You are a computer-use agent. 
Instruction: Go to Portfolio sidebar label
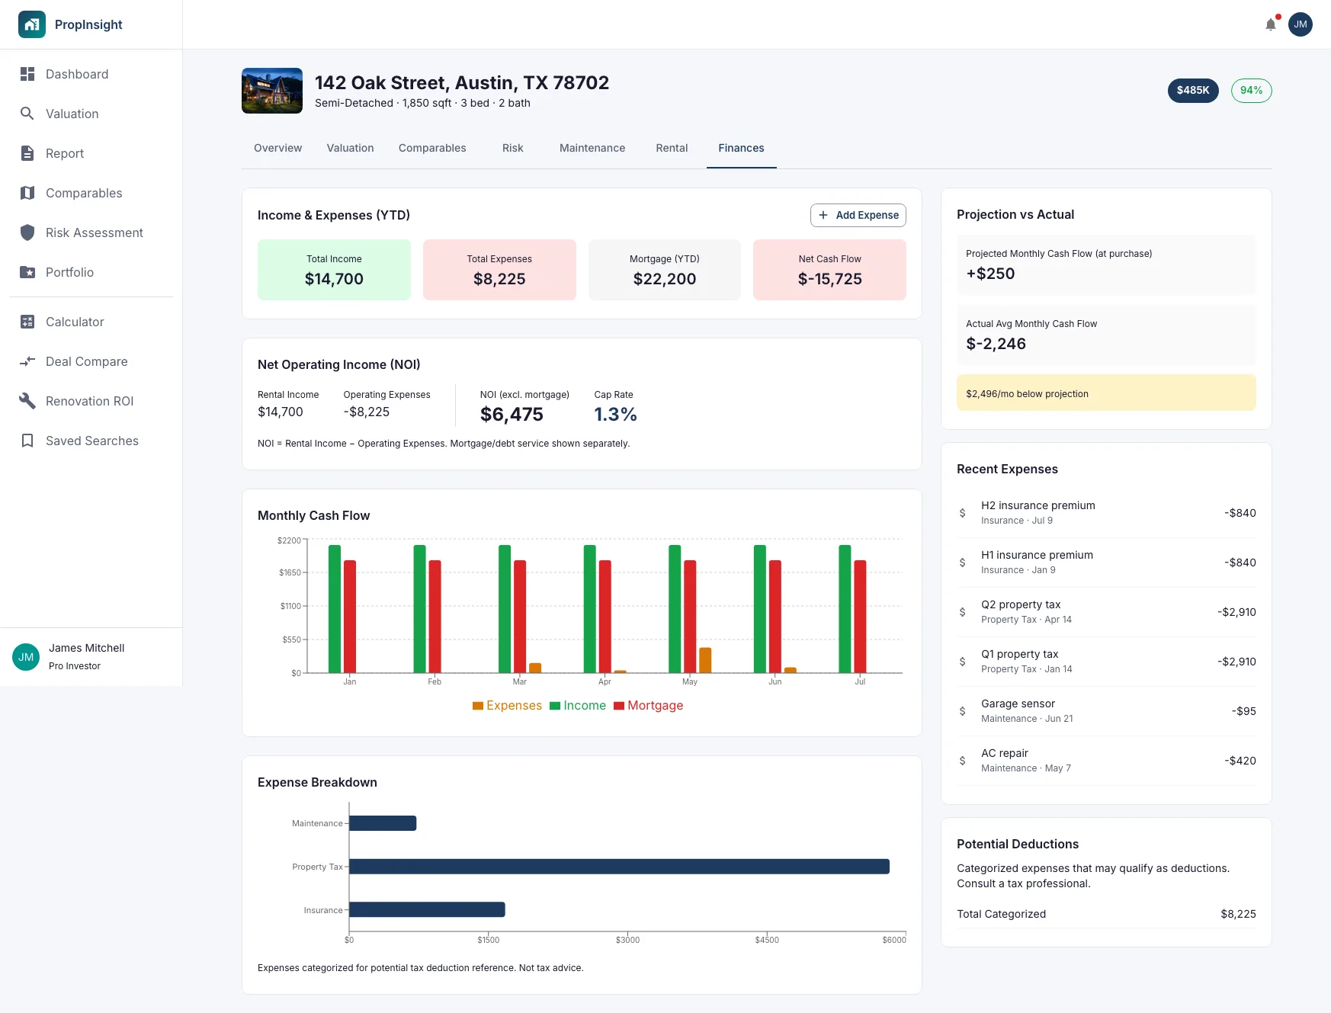tap(69, 272)
